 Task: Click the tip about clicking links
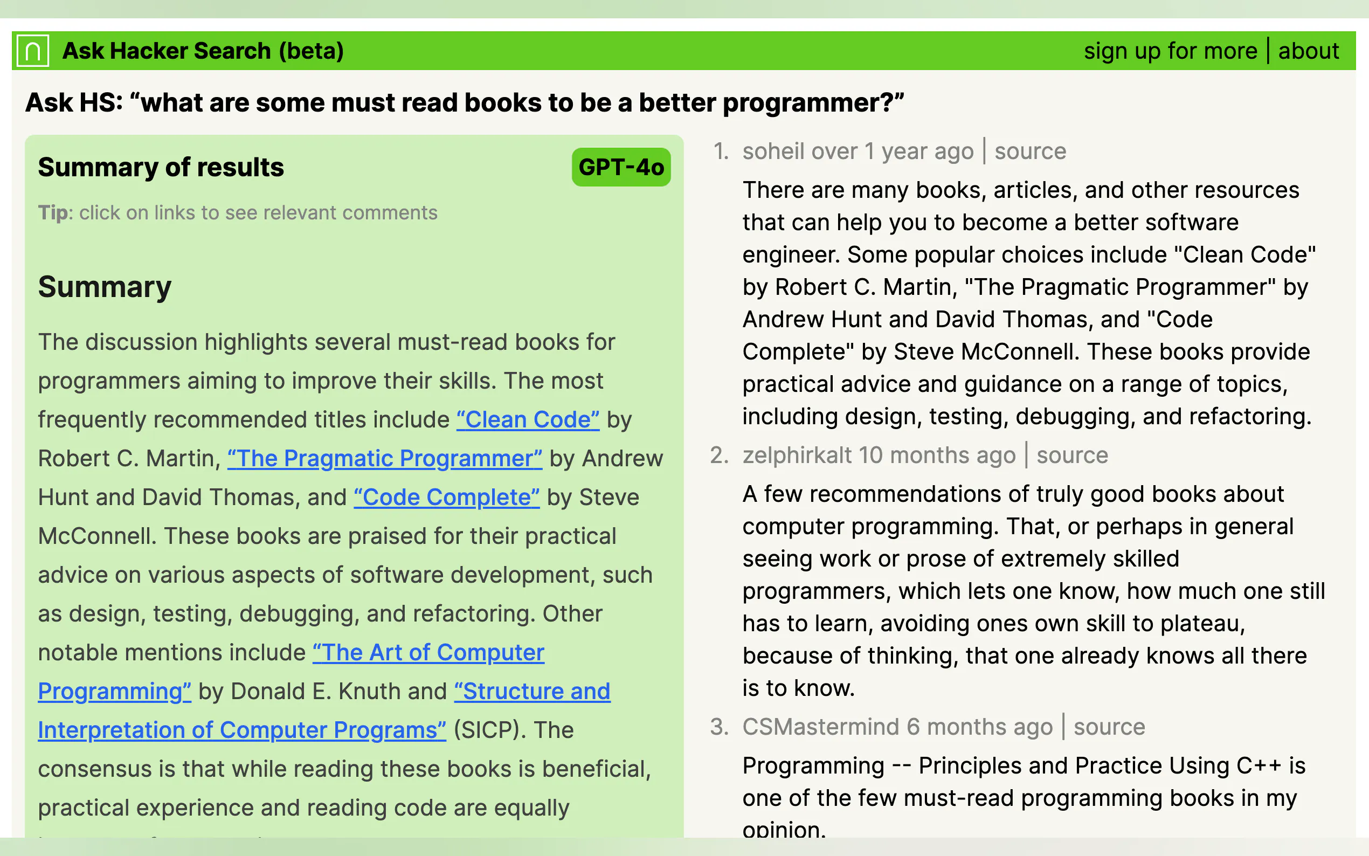[238, 213]
